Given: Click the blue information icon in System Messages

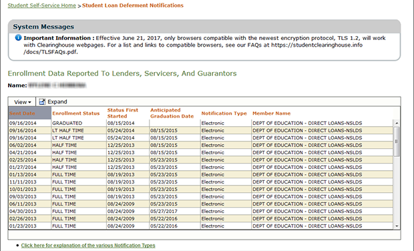Looking at the screenshot, I should click(18, 38).
